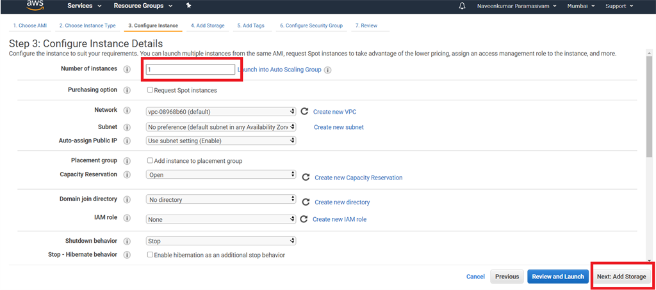Show info for Shutdown behavior

click(x=127, y=241)
